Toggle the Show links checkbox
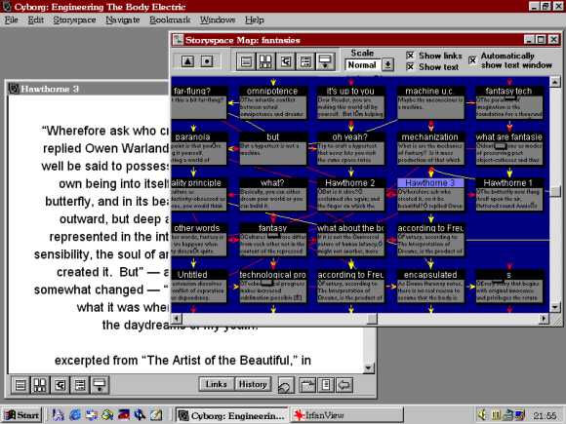566x424 pixels. [x=410, y=56]
